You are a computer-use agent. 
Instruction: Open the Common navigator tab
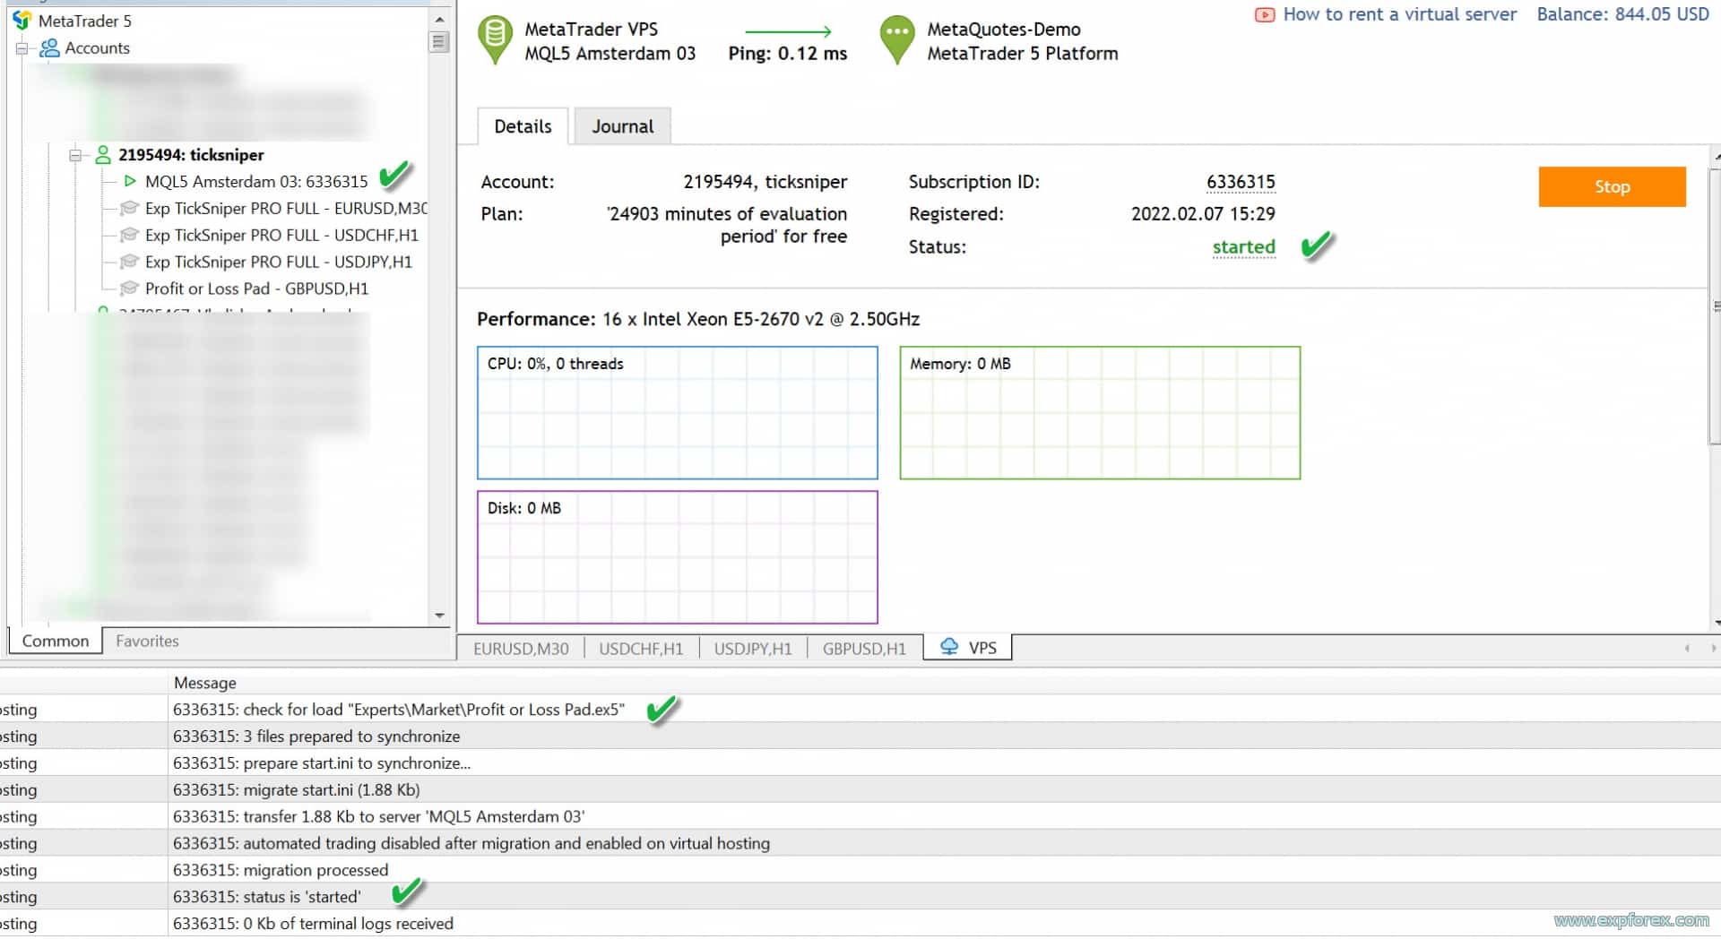pos(56,641)
